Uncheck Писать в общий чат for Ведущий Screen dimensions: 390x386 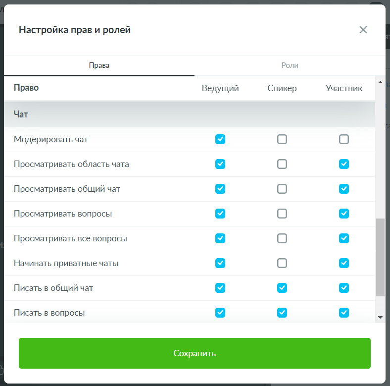point(220,288)
